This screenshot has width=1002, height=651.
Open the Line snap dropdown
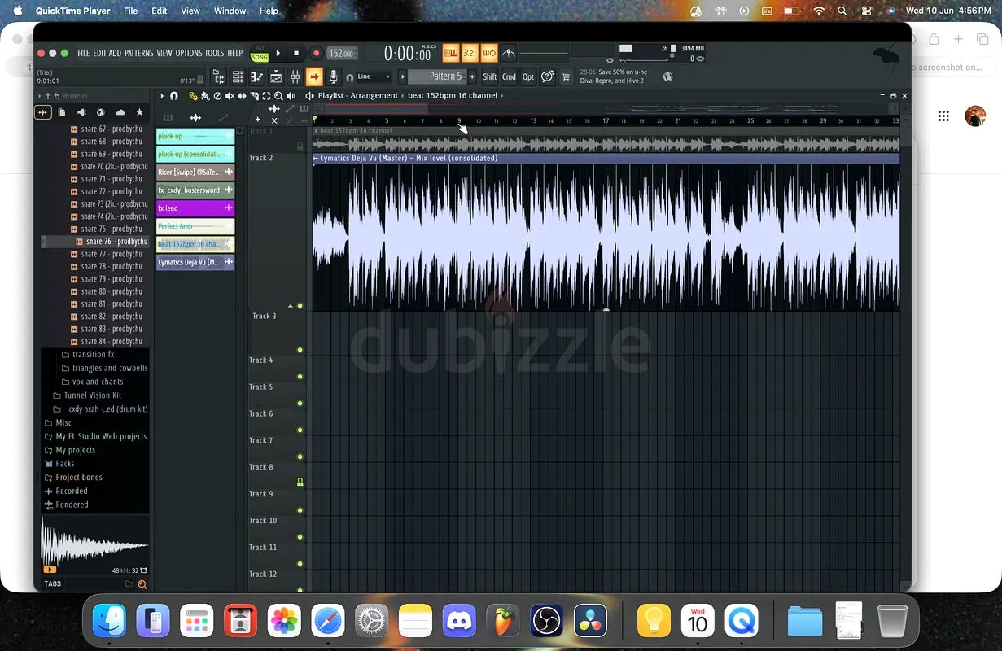coord(374,76)
